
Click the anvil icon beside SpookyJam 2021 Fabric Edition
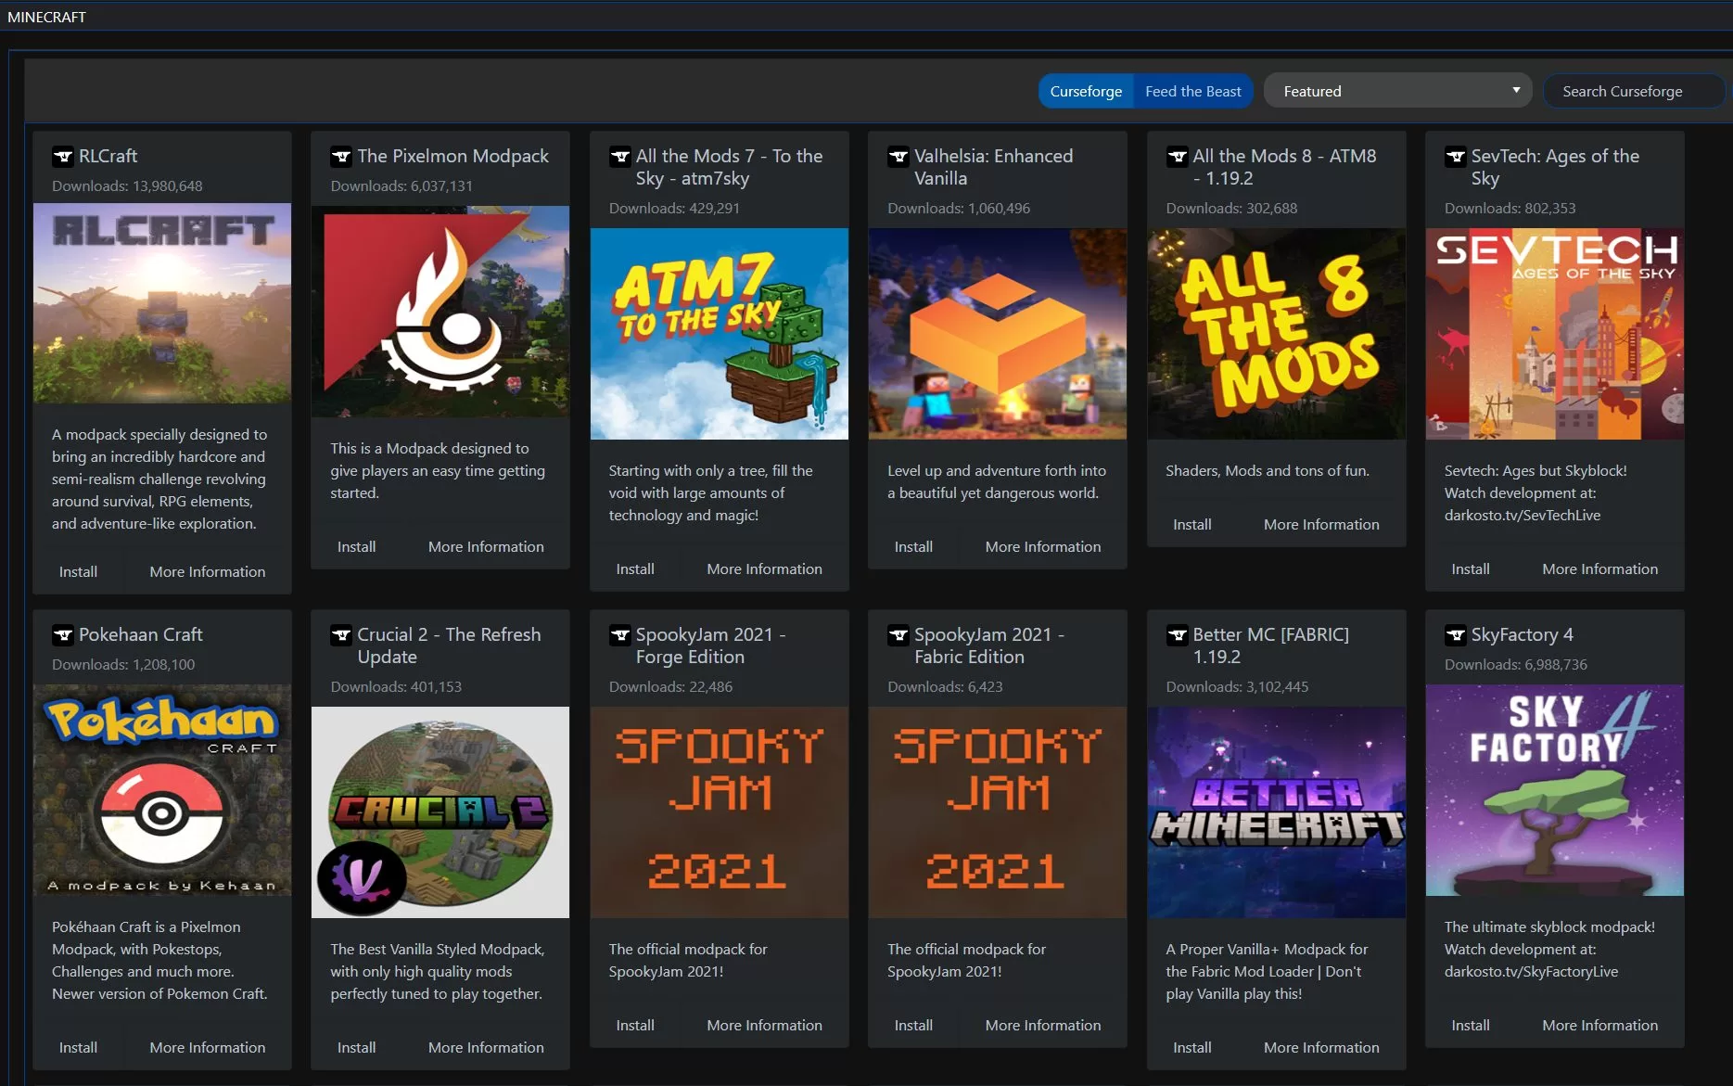pos(898,635)
